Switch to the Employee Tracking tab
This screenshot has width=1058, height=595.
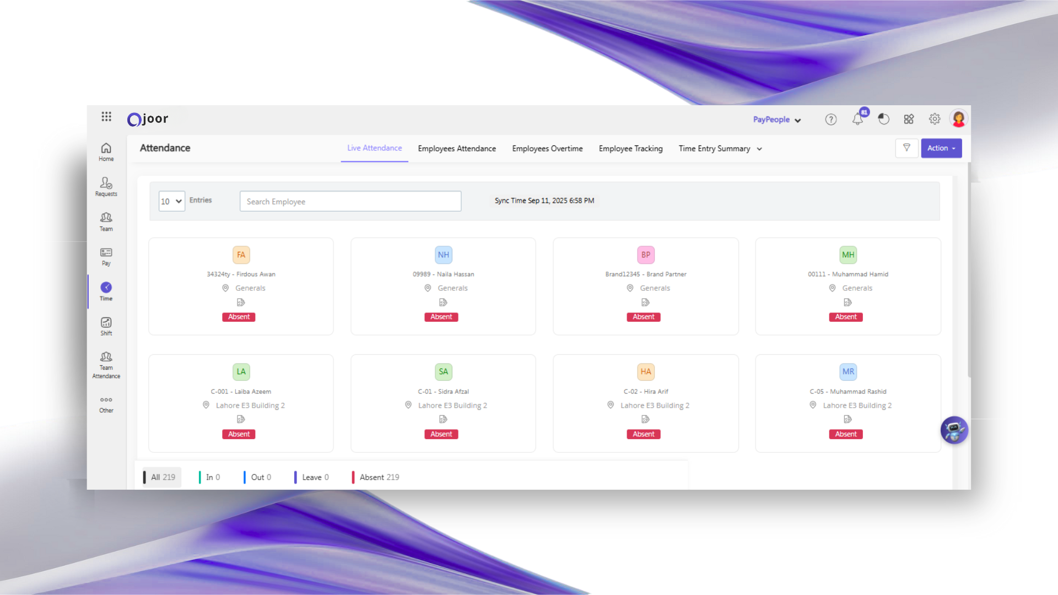630,149
